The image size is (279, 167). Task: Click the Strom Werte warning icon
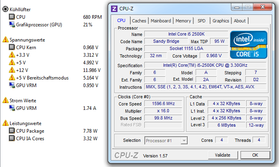pyautogui.click(x=5, y=101)
